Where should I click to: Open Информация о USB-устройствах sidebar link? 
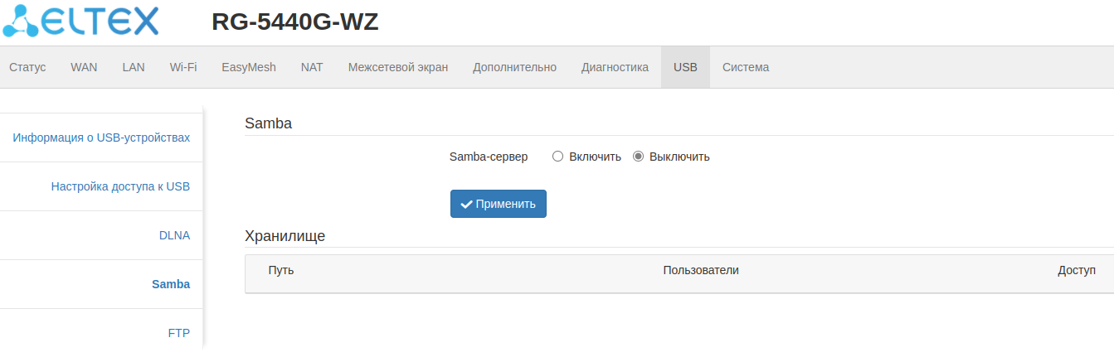click(101, 137)
